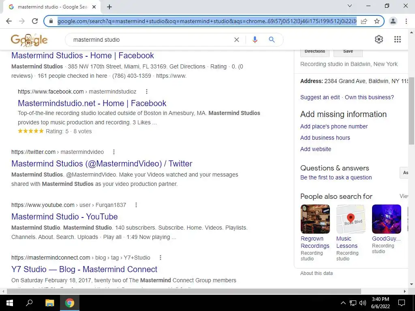Image resolution: width=415 pixels, height=311 pixels.
Task: Click the browser forward arrow
Action: [x=22, y=21]
